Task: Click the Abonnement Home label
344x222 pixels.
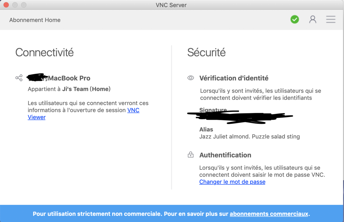Action: pos(35,20)
